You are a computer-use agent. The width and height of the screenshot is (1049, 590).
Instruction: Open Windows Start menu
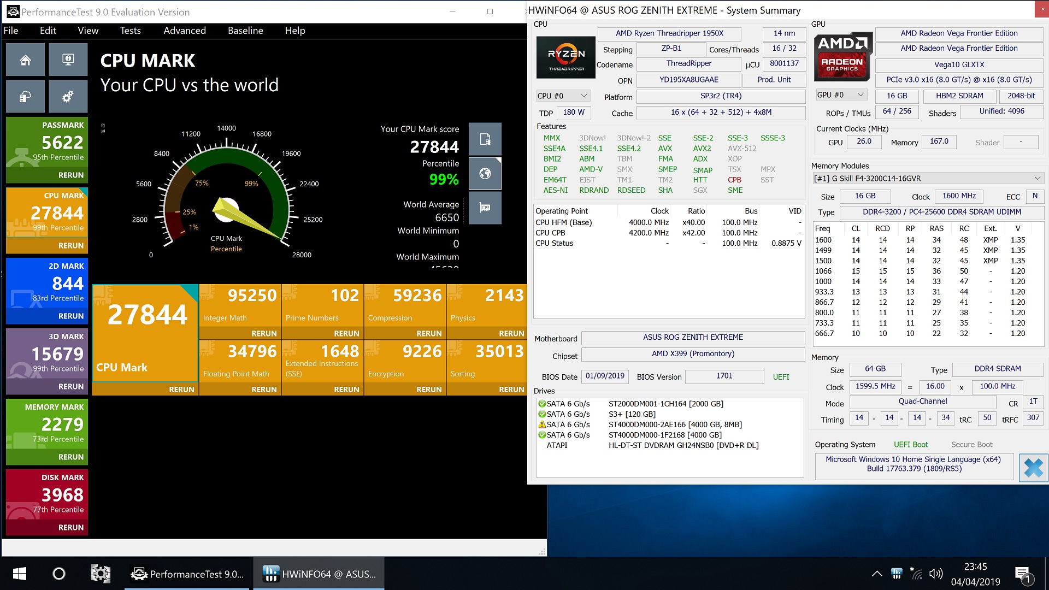pos(20,574)
